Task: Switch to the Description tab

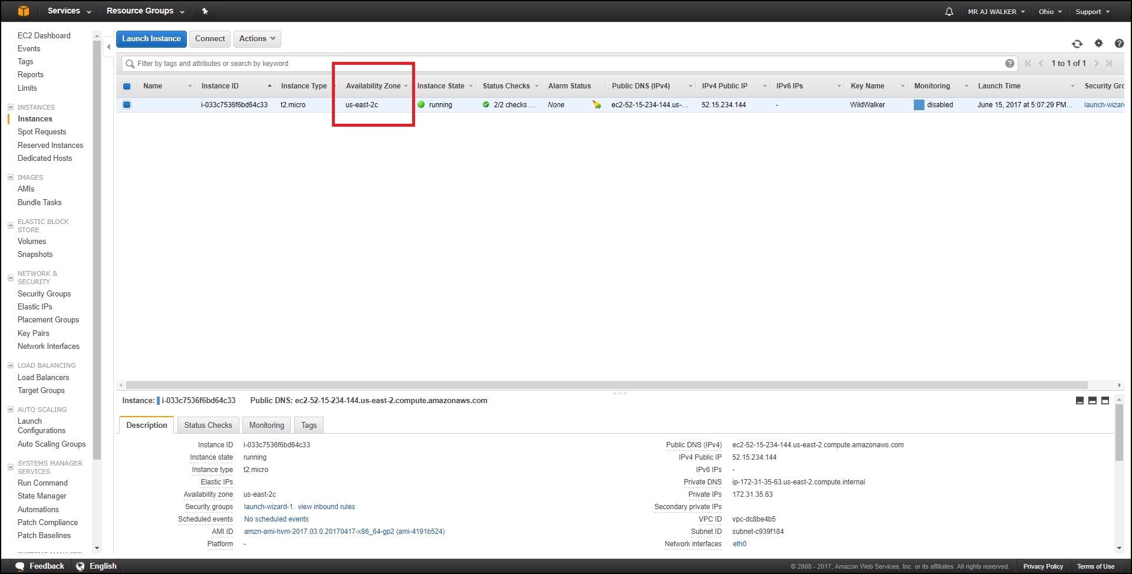Action: [147, 425]
